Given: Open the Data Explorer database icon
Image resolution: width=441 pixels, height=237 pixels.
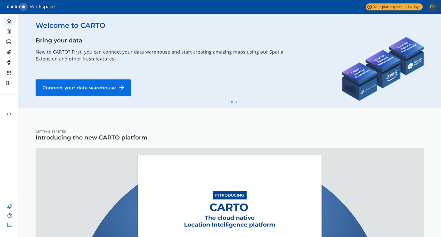Looking at the screenshot, I should tap(9, 42).
